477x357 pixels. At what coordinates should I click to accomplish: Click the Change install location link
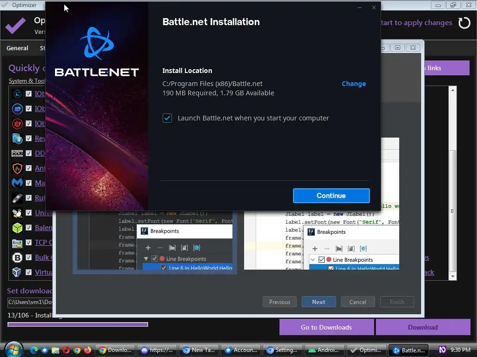pos(354,84)
